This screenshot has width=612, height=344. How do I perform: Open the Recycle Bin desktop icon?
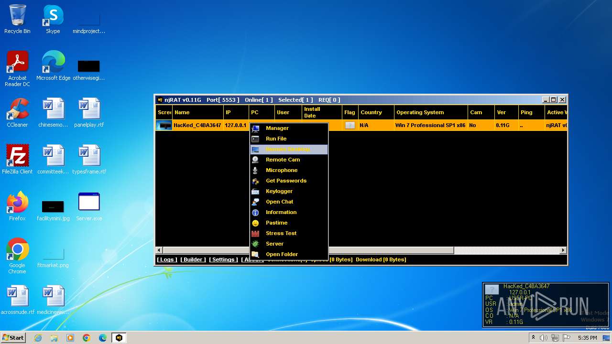(x=17, y=19)
